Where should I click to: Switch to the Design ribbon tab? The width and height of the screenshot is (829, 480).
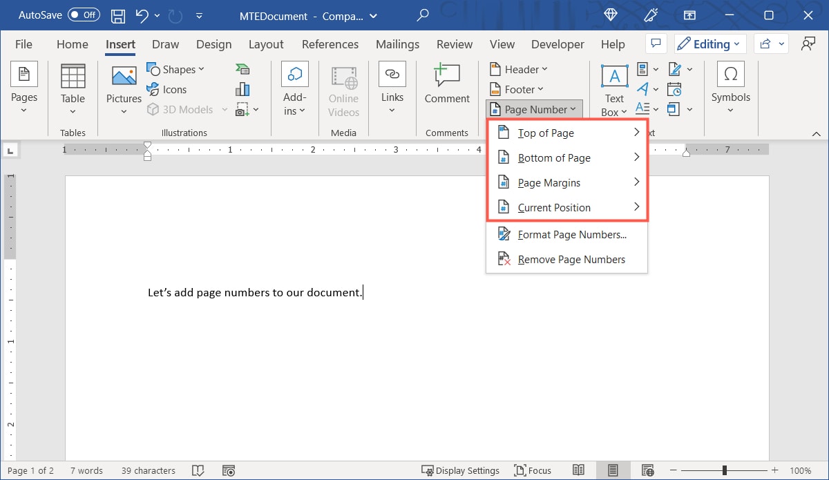tap(213, 44)
